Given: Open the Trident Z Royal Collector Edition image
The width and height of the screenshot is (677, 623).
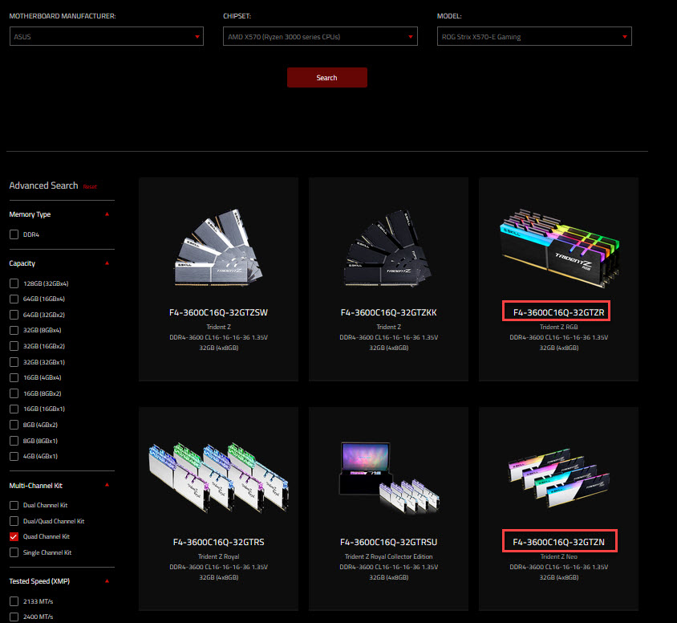Looking at the screenshot, I should pyautogui.click(x=388, y=478).
